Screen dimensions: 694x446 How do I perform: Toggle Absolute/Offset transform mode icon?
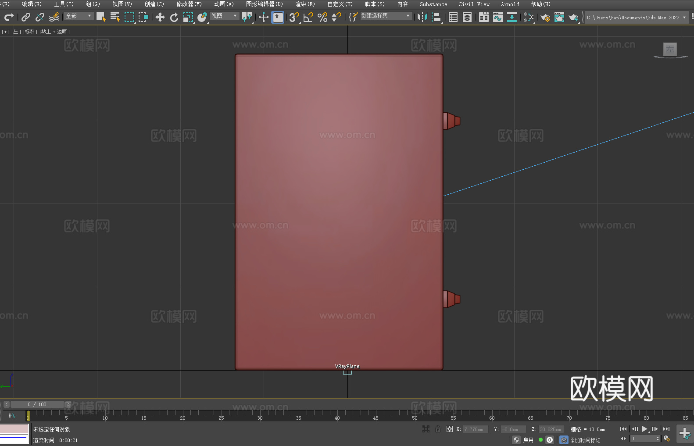click(x=450, y=429)
